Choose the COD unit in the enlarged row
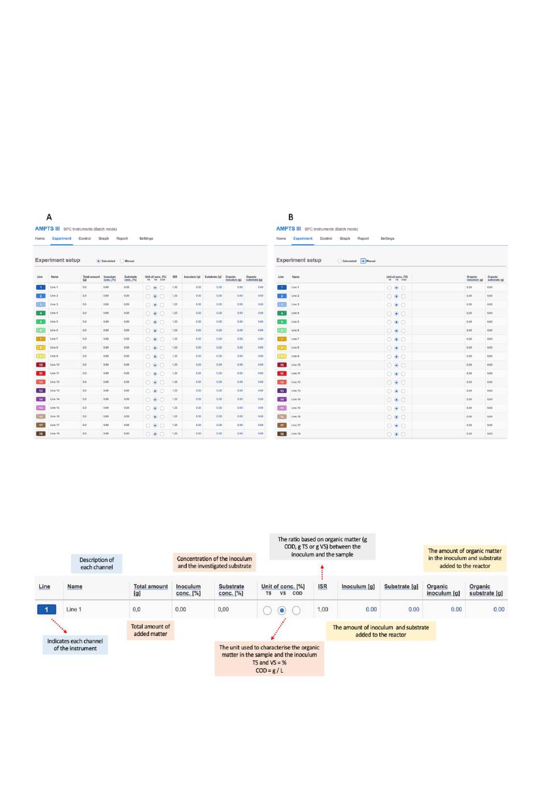The width and height of the screenshot is (540, 800). point(296,610)
